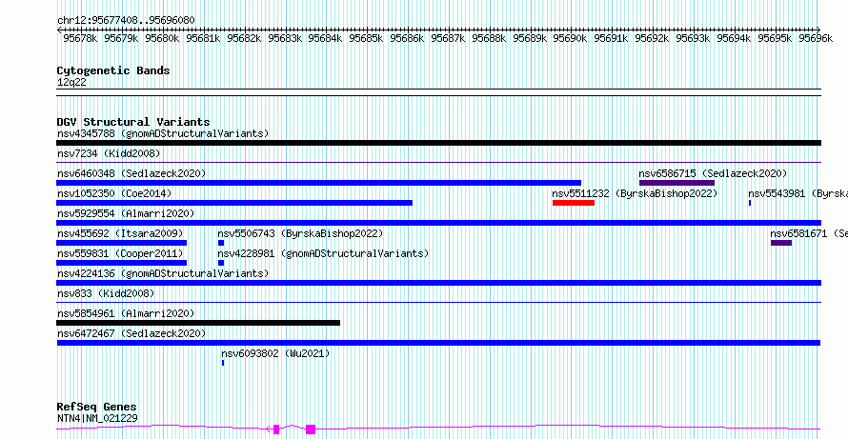Open the nsv4228981 (gnomADStructuralVariants) label
Screen dimensions: 848x439
click(323, 253)
